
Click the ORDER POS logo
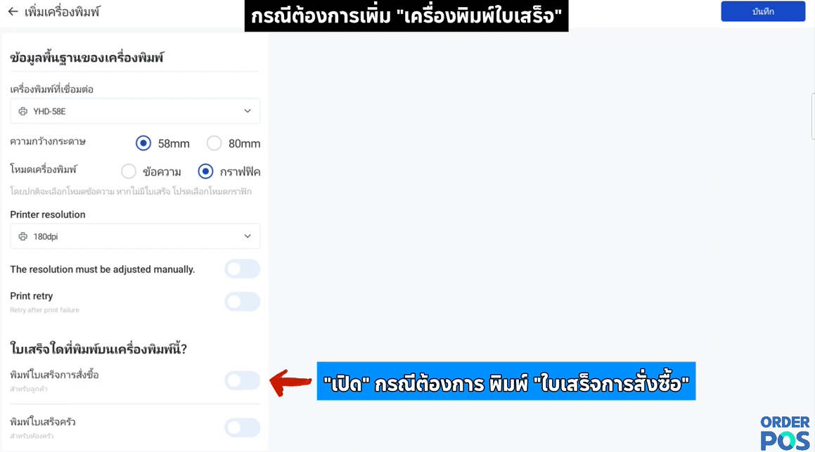(x=785, y=433)
